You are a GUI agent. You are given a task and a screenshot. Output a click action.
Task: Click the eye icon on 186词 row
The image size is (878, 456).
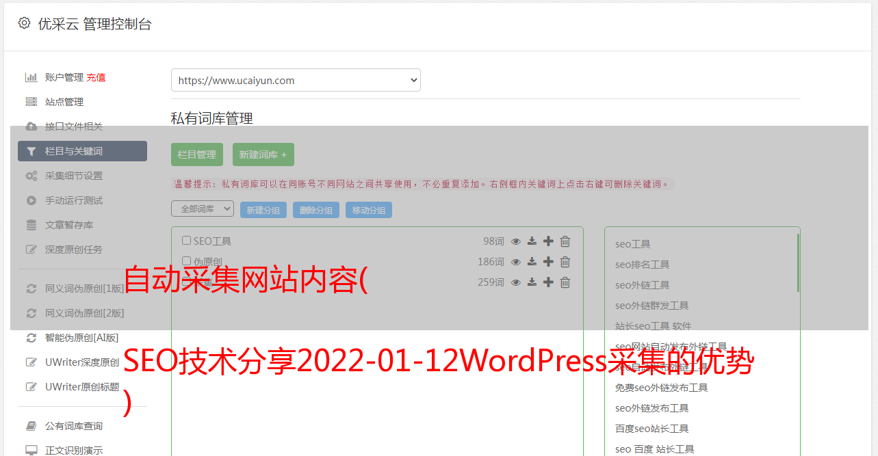coord(516,262)
